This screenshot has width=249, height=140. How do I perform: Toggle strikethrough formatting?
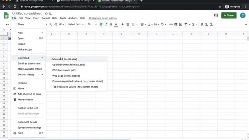tap(111, 24)
